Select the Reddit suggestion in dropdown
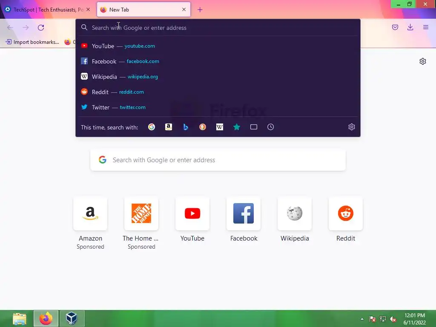This screenshot has width=436, height=327. tap(218, 92)
